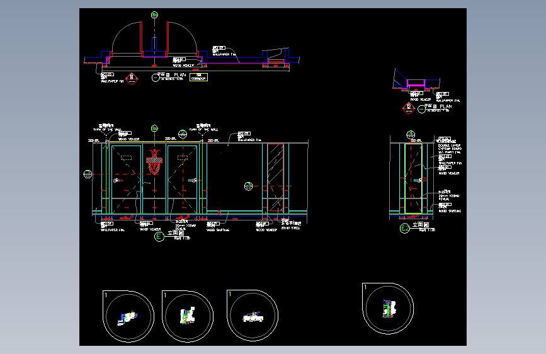Select section marker 3 on the blank wall

pyautogui.click(x=248, y=186)
